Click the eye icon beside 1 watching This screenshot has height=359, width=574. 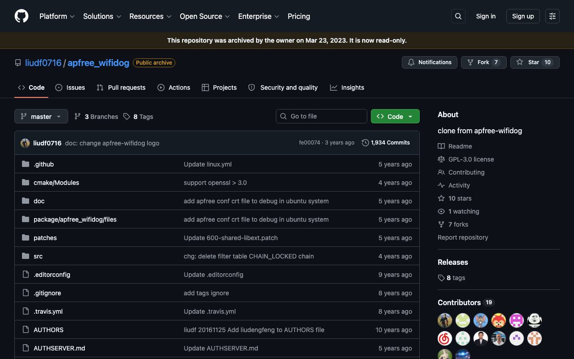pos(441,211)
